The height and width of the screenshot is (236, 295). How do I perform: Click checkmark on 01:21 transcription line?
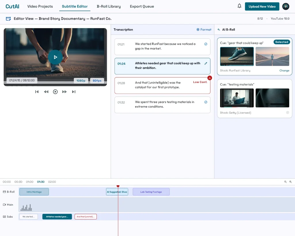click(x=206, y=44)
